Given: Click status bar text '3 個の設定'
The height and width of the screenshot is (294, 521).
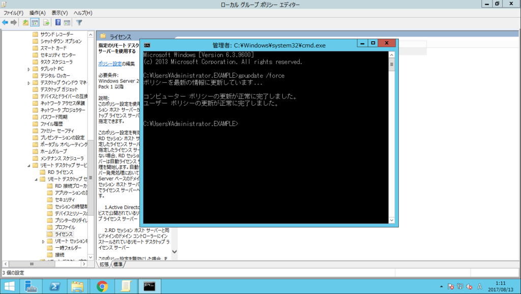Looking at the screenshot, I should coord(13,273).
